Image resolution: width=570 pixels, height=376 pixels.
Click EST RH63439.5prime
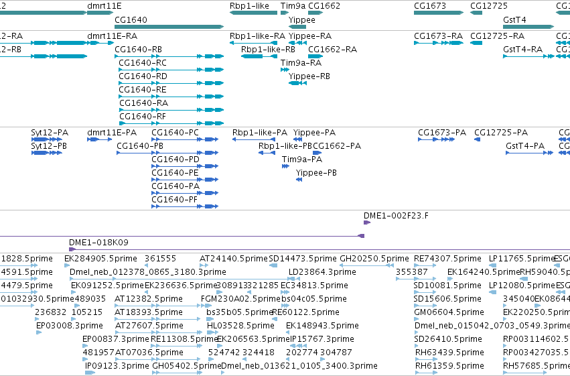click(x=427, y=359)
